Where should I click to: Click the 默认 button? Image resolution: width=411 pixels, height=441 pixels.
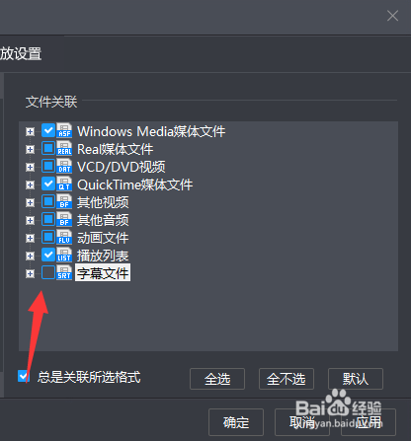pos(356,379)
